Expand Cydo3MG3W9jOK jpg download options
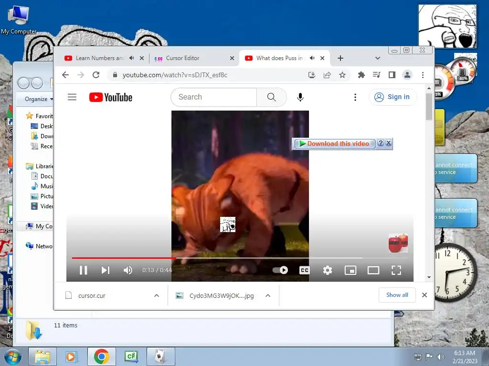The width and height of the screenshot is (489, 366). (268, 295)
